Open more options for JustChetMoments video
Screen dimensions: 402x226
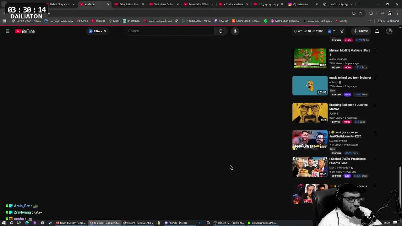coord(375,133)
